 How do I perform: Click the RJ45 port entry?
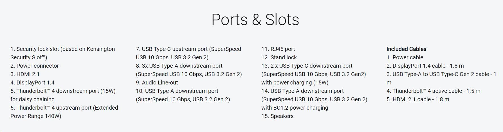click(x=278, y=49)
